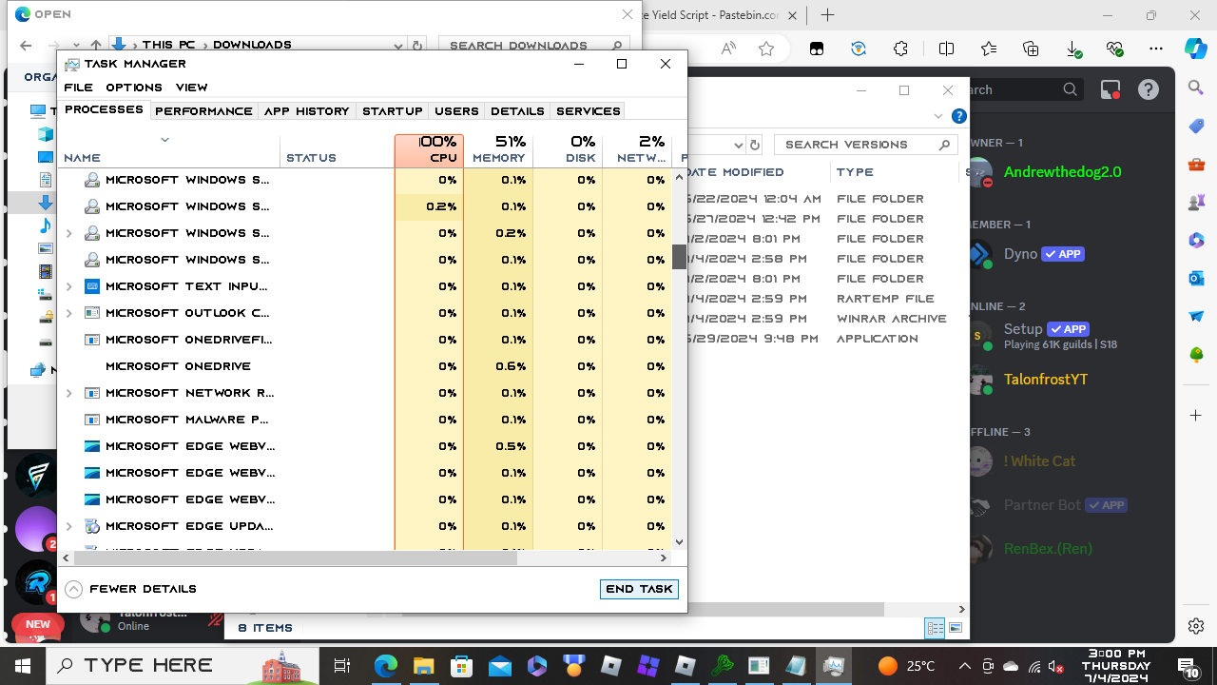Open the Edge sidebar Tools briefcase icon
The image size is (1217, 685).
pos(1196,165)
